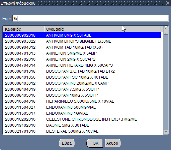Click code 2800008401018

[x=20, y=71]
